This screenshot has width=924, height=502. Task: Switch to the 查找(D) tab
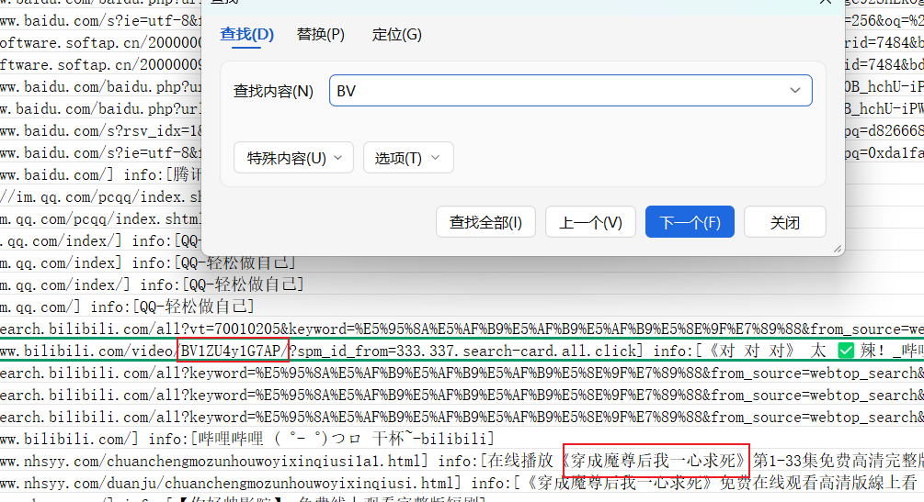247,34
